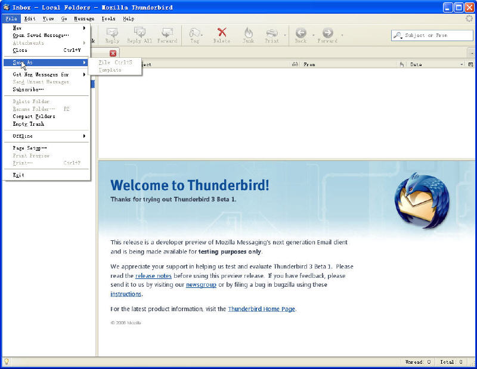Close the File menu via its title
Screen dimensions: 477x369
11,18
